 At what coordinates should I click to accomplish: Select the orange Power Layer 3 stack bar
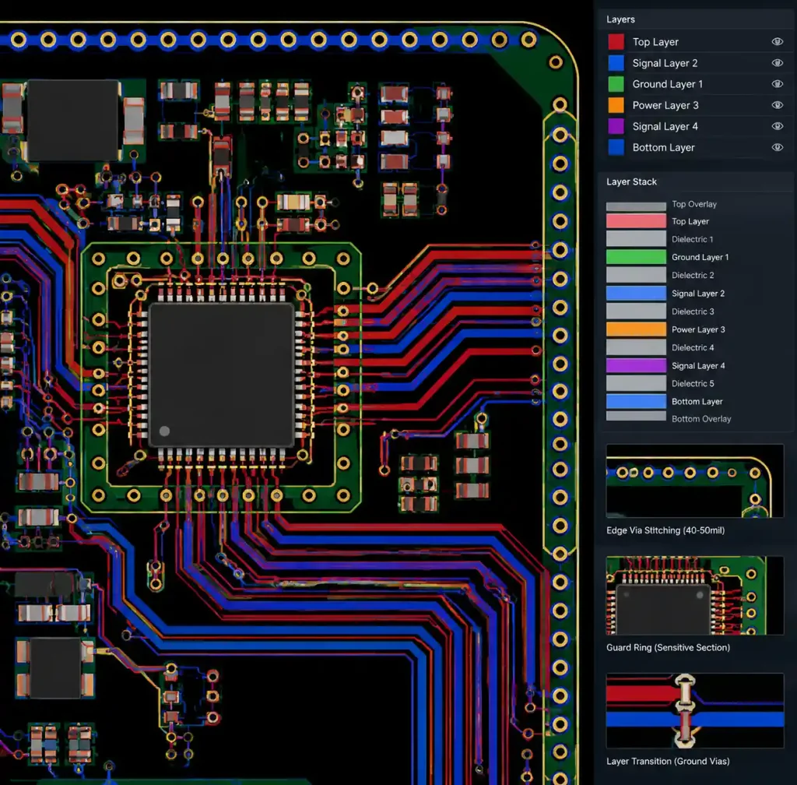(x=636, y=329)
